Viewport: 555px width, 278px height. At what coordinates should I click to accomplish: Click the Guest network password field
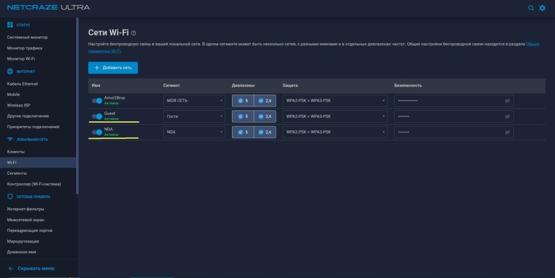click(454, 117)
